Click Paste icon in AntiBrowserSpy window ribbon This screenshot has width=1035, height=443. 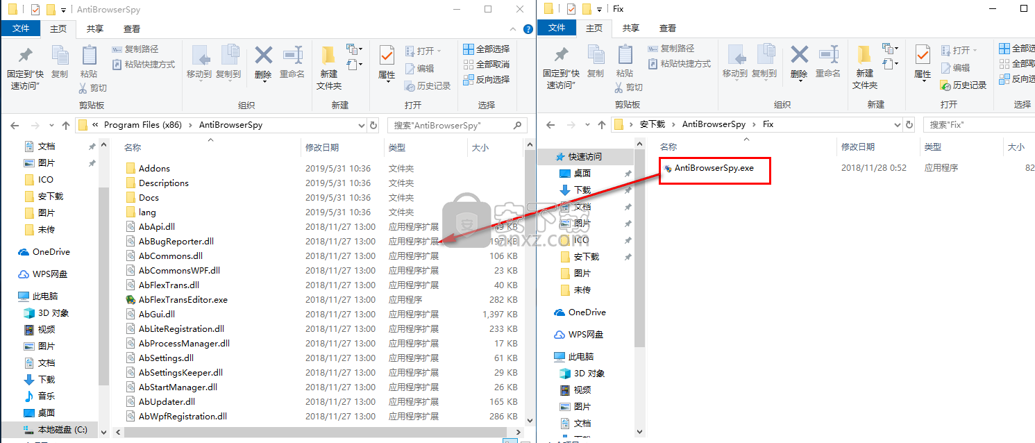(x=89, y=62)
